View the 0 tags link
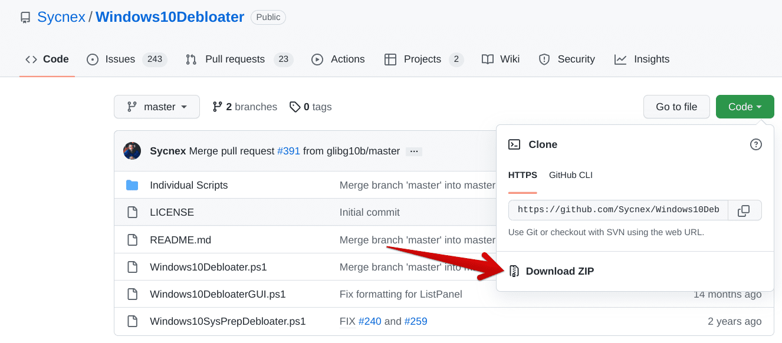The width and height of the screenshot is (782, 343). point(310,107)
